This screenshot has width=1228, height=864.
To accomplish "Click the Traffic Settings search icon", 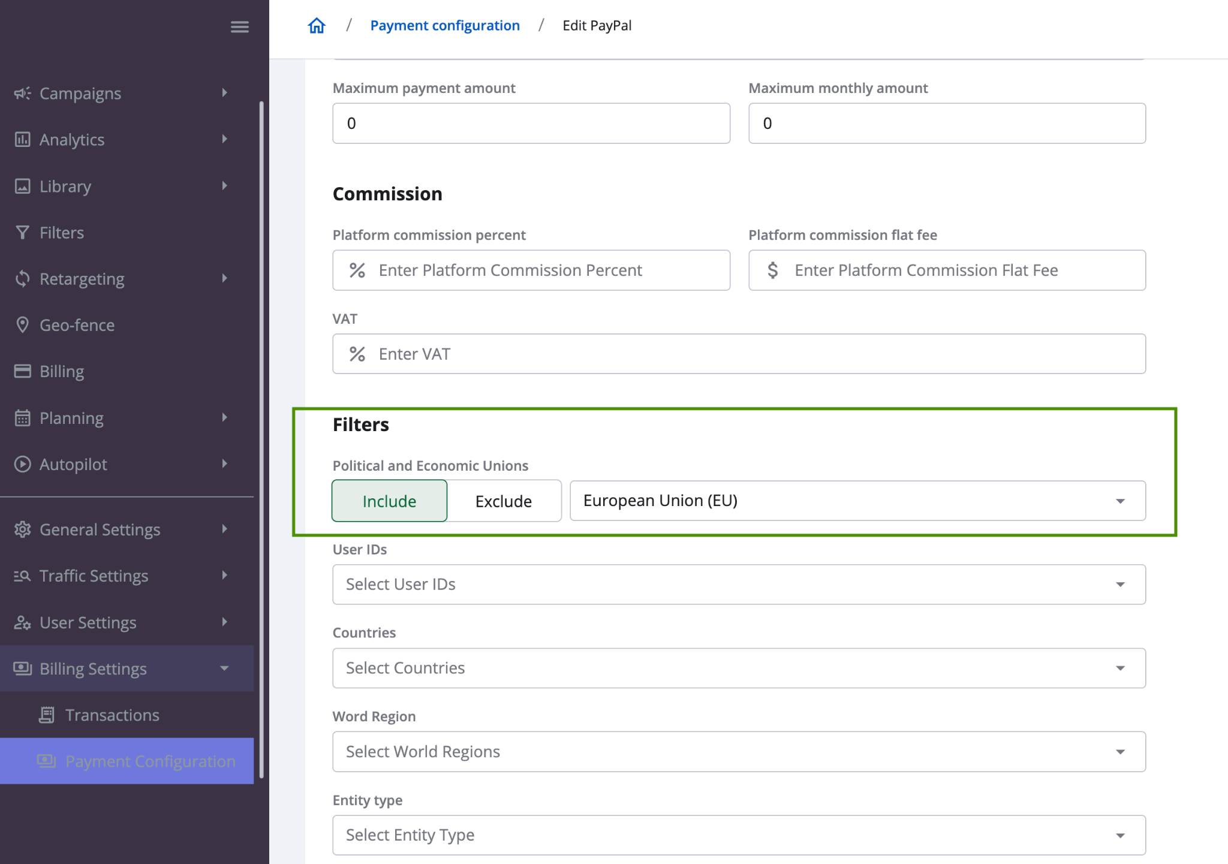I will [22, 576].
